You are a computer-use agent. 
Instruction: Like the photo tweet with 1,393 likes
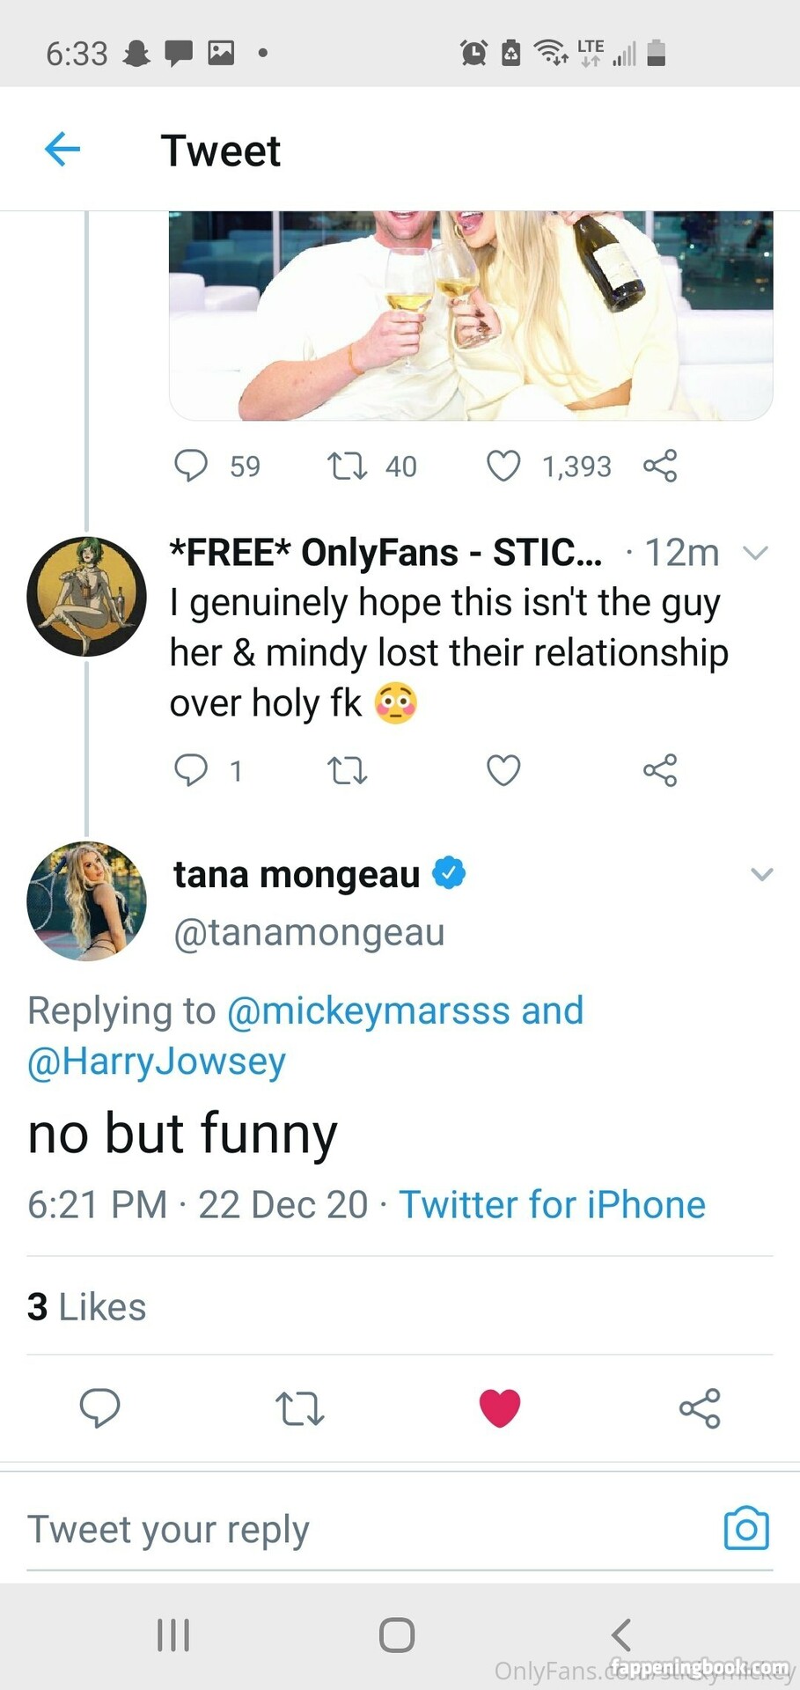[x=503, y=466]
